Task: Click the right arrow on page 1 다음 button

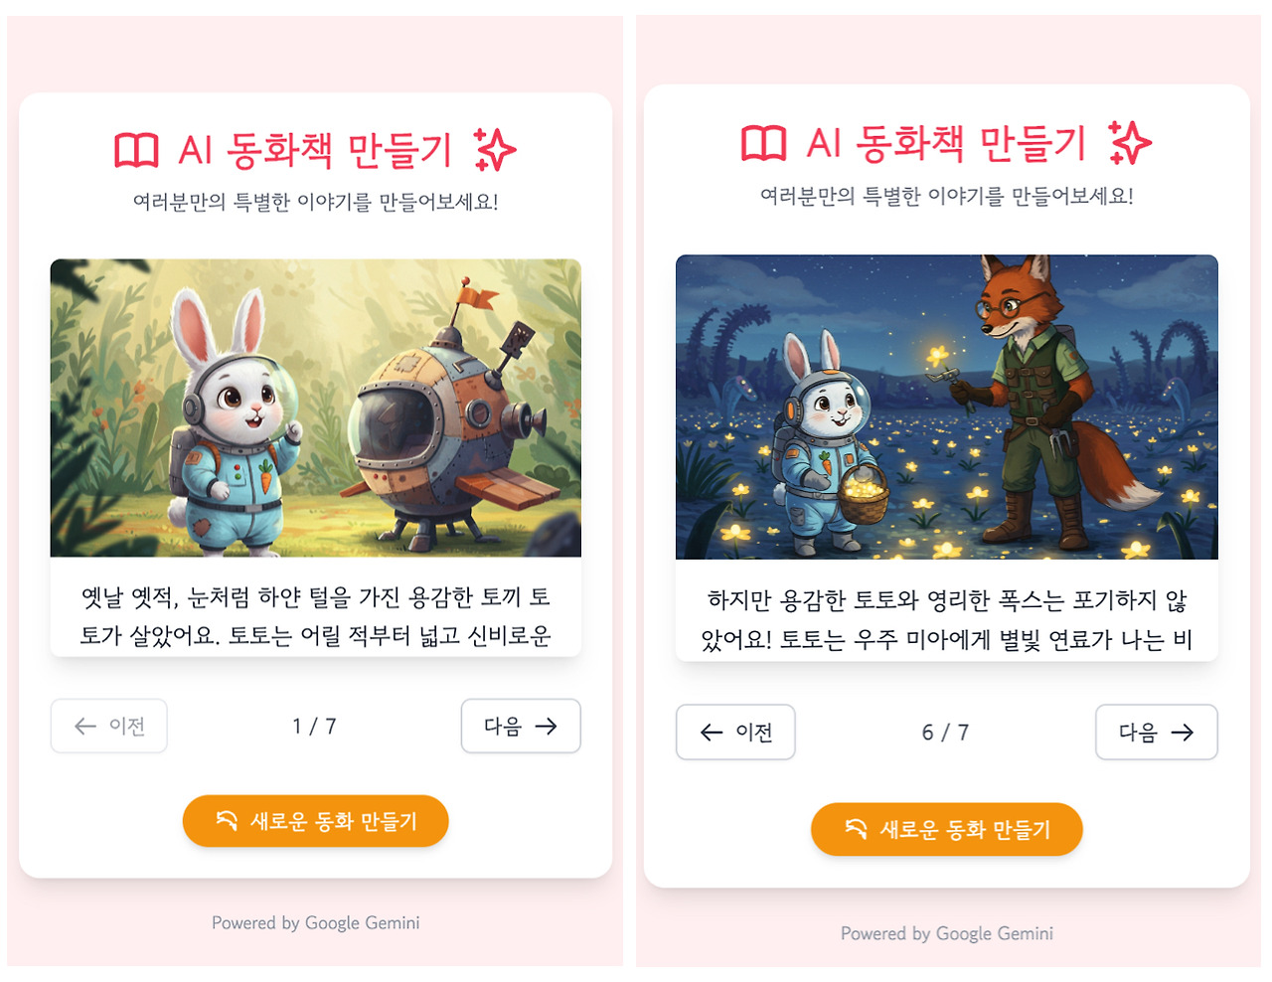Action: (x=546, y=727)
